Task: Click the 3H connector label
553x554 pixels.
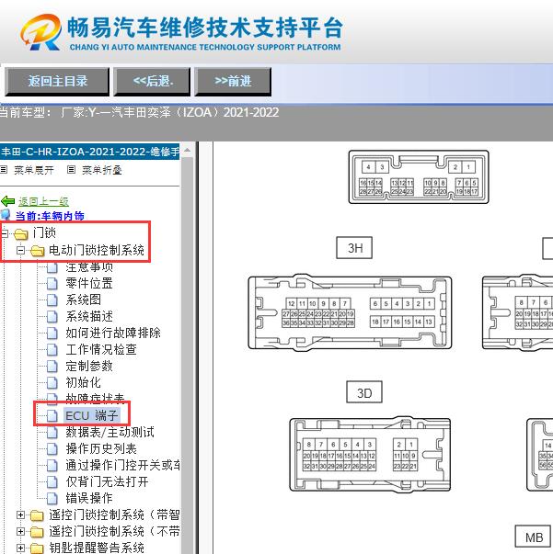Action: 354,248
